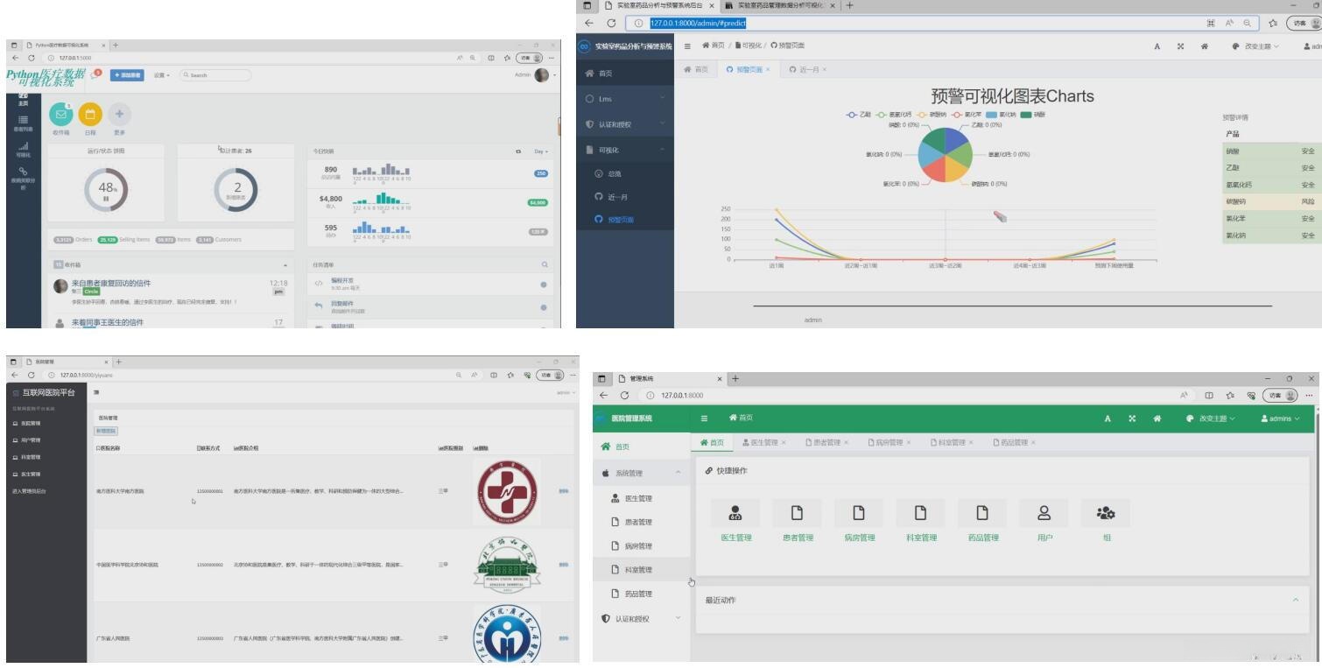This screenshot has height=668, width=1322.
Task: Mark the 编程开发 task circle as done
Action: click(x=544, y=285)
